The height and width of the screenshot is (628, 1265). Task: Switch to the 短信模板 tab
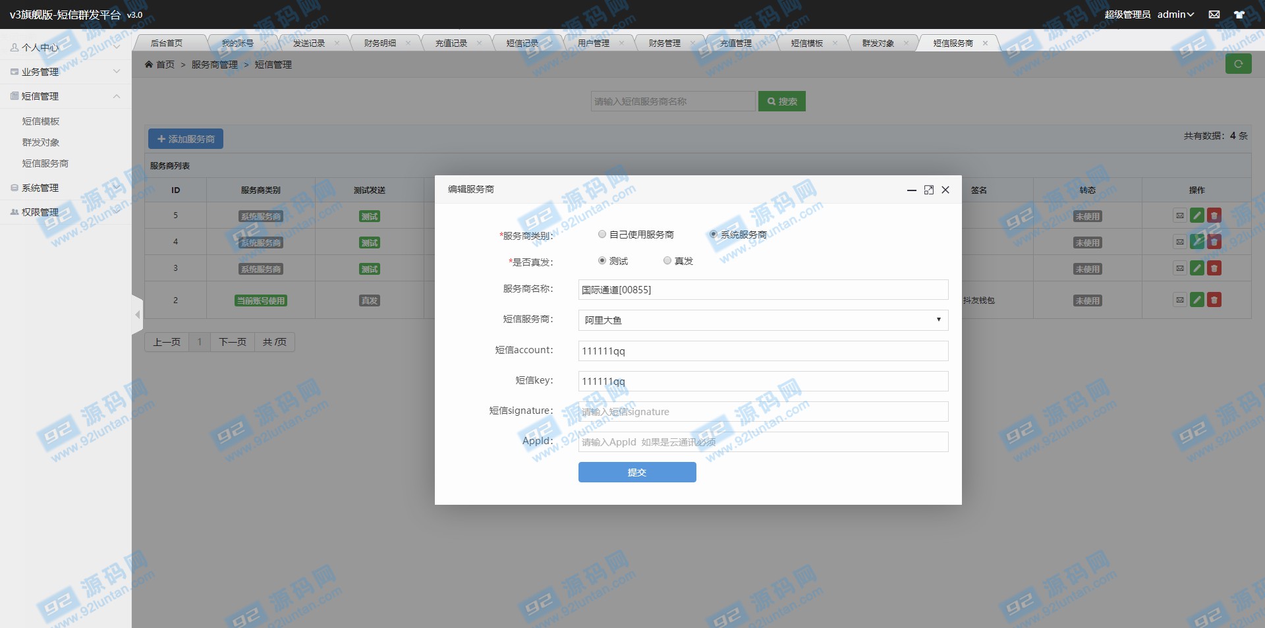[806, 43]
